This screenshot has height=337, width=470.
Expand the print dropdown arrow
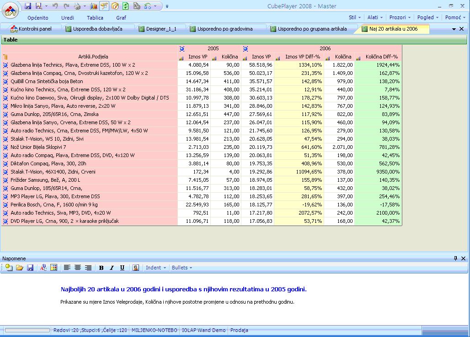[85, 6]
